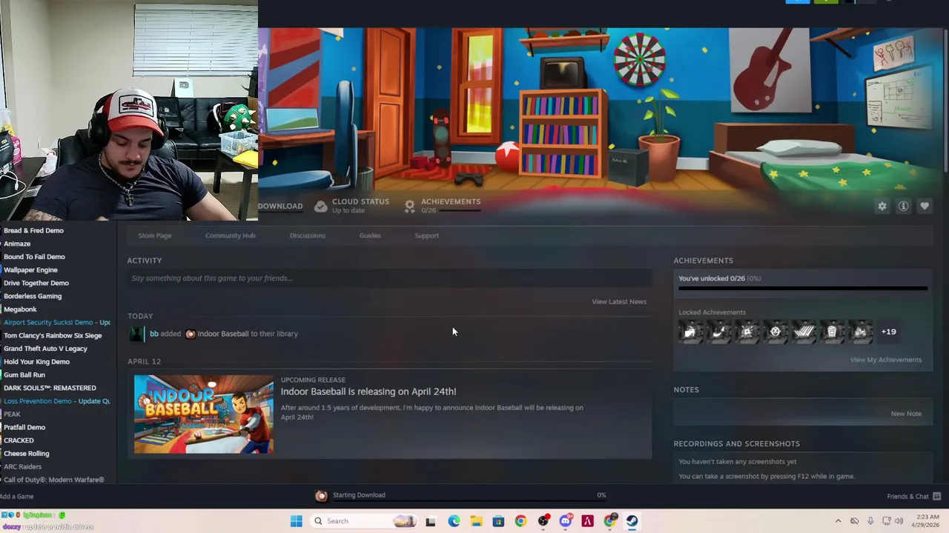Open the explosion locked achievement icon
This screenshot has height=533, width=949.
click(747, 332)
